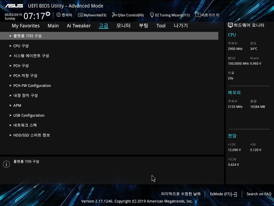Click the EZ Tuning Wizard lightbulb icon

(x=152, y=15)
